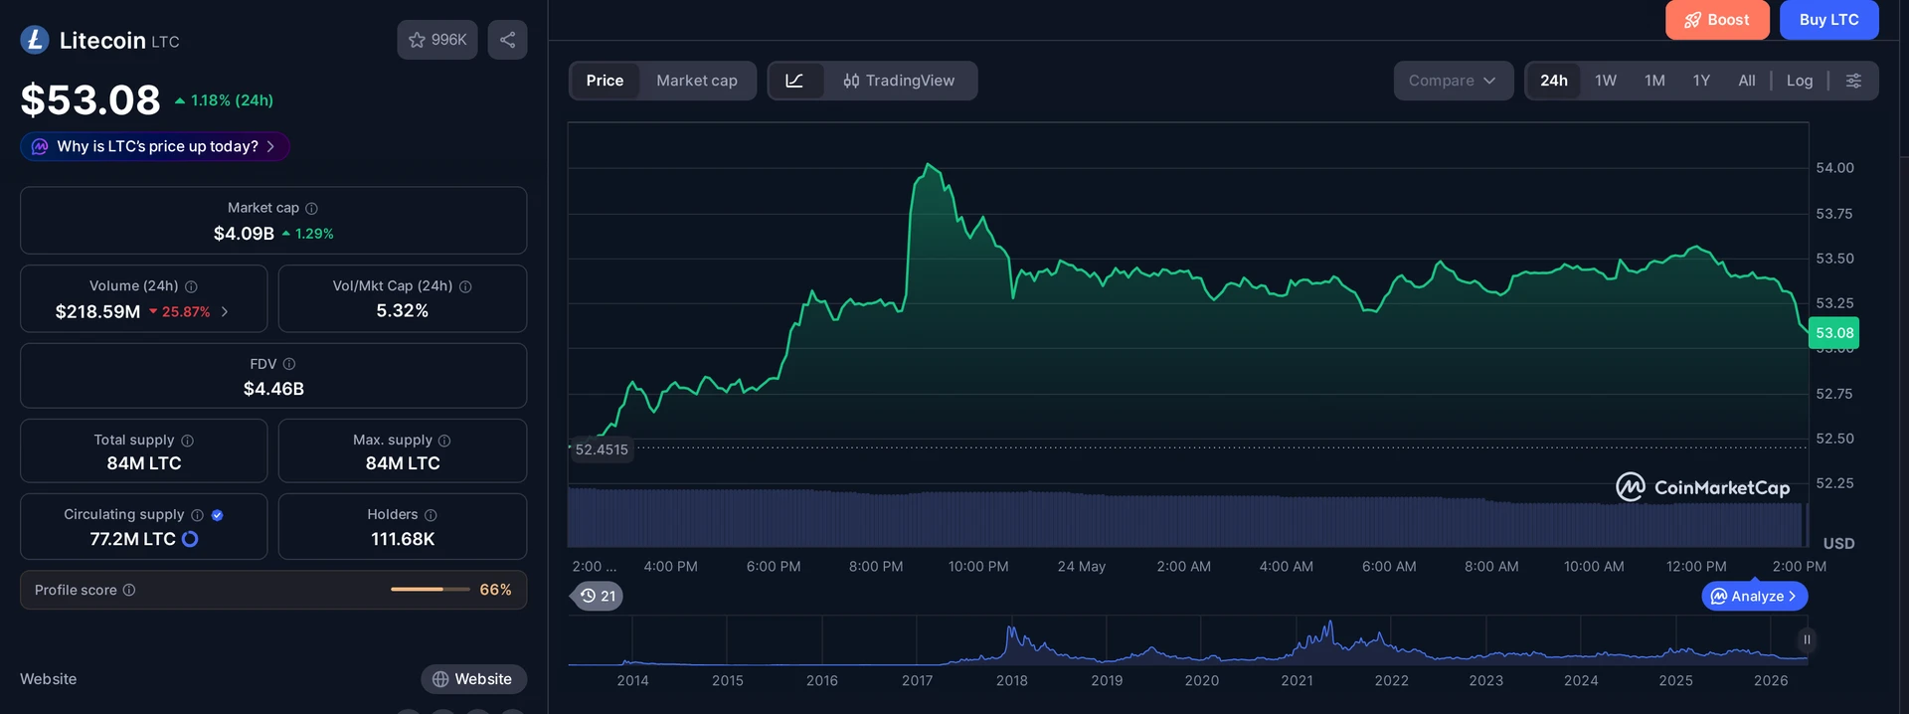Click the pause handle on the range timeline

(1807, 639)
